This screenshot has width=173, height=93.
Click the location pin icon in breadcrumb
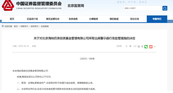3,26
